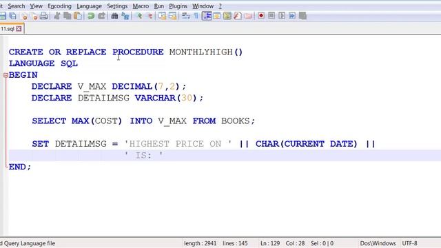Click CHAR(CURRENT DATE) expression
441x248 pixels.
coord(306,144)
